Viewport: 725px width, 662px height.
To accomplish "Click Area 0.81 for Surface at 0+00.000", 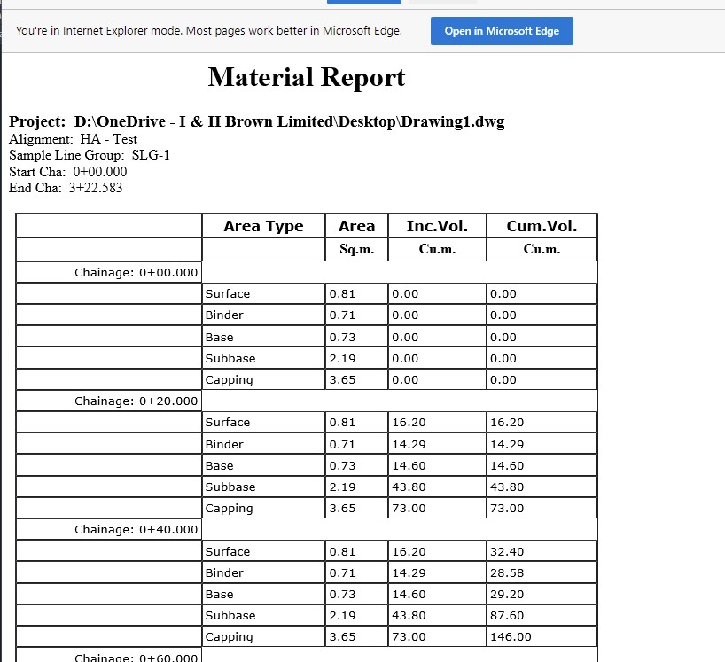I will (342, 293).
